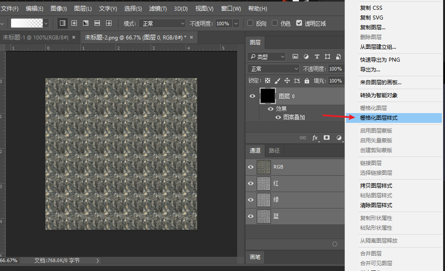Choose 转换为智能对象 from the context menu
The image size is (445, 271).
coord(394,95)
